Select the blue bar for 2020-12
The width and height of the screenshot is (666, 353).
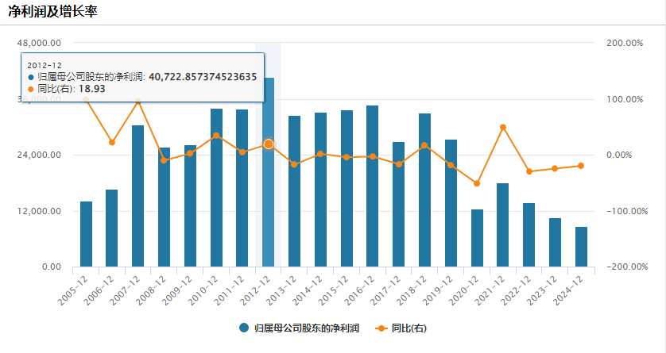477,238
